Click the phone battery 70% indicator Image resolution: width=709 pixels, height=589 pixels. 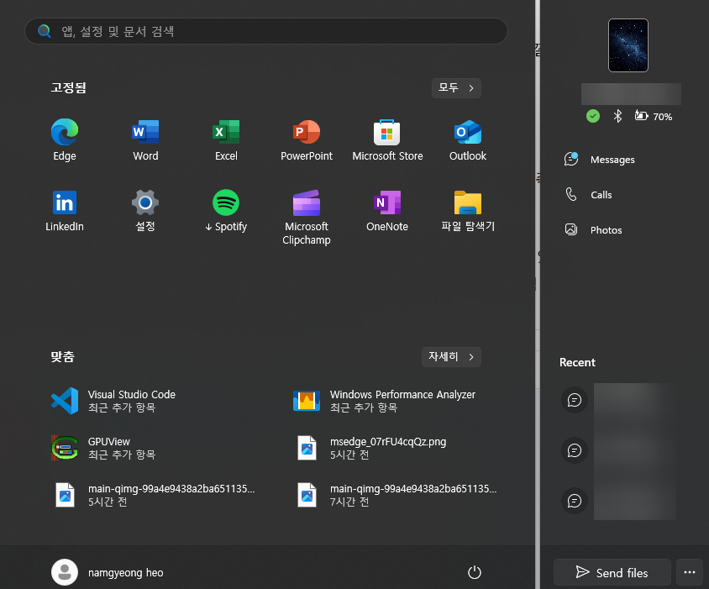pyautogui.click(x=654, y=116)
